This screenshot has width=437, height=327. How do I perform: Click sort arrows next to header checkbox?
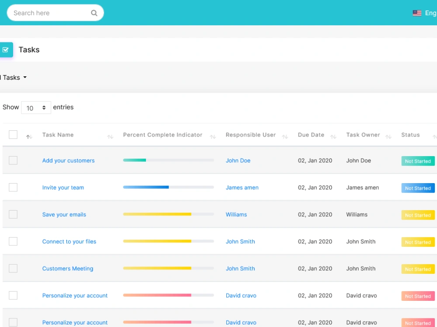[29, 136]
